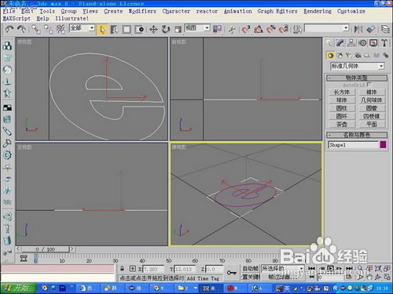Activate the Select and Rotate tool
This screenshot has width=393, height=294.
166,29
